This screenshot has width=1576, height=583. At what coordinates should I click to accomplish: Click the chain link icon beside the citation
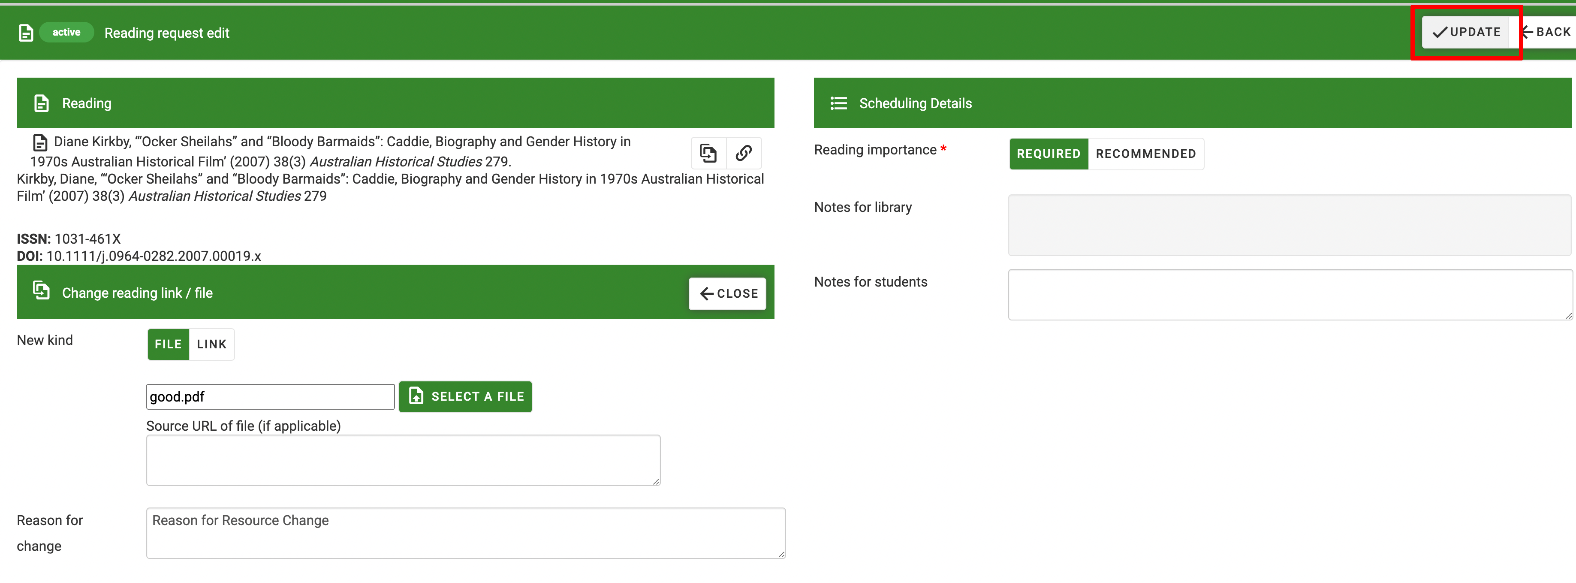(743, 153)
